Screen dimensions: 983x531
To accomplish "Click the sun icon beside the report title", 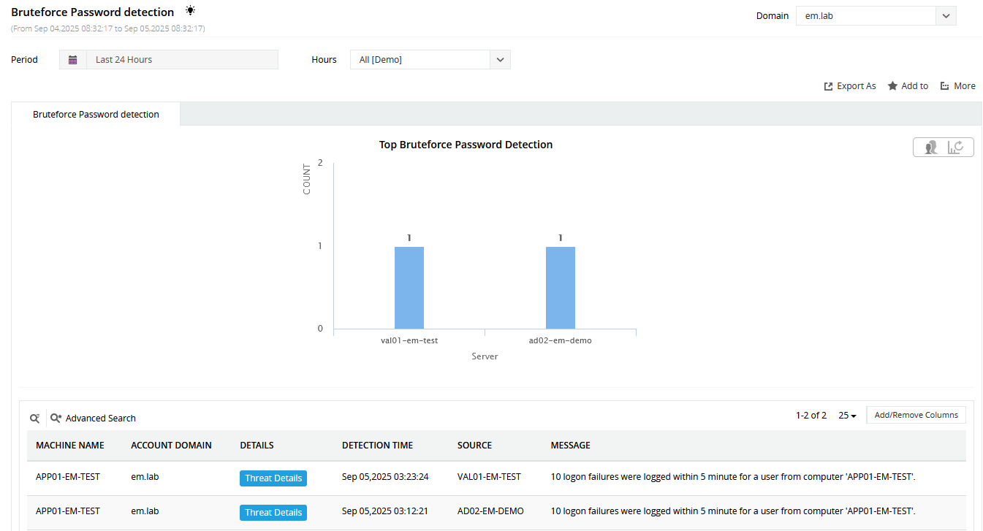I will pyautogui.click(x=190, y=11).
